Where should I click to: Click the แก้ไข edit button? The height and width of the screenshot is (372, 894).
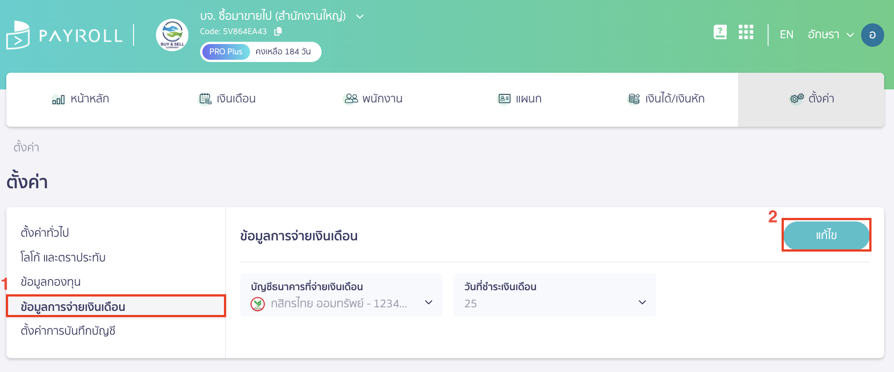(827, 235)
